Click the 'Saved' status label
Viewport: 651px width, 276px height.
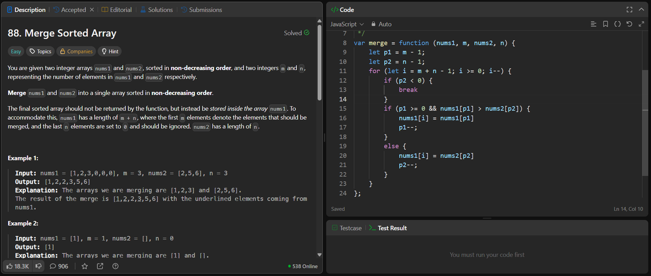339,209
